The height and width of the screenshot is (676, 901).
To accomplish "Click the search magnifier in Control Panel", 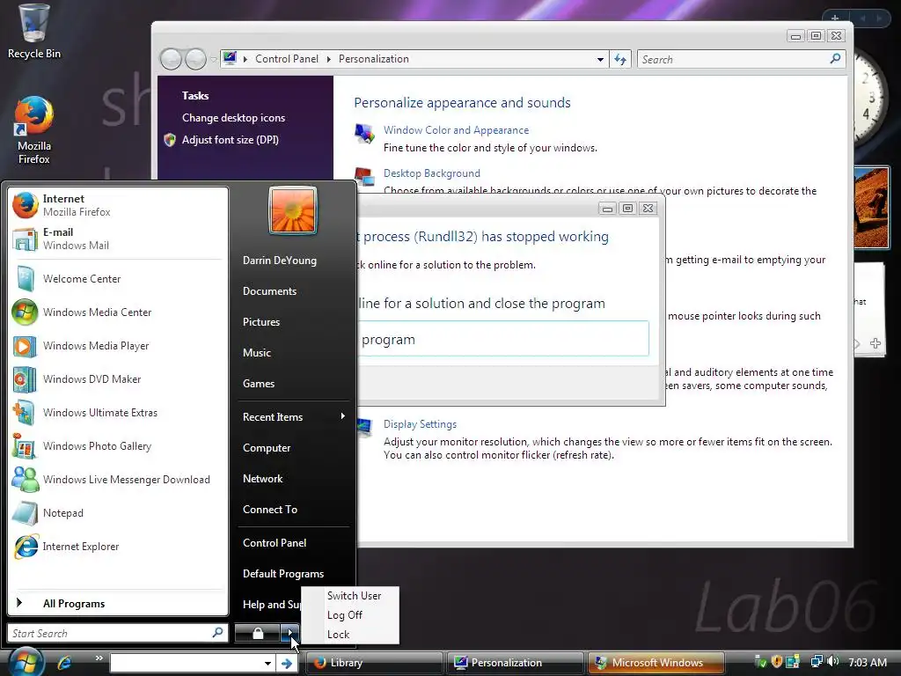I will [836, 59].
